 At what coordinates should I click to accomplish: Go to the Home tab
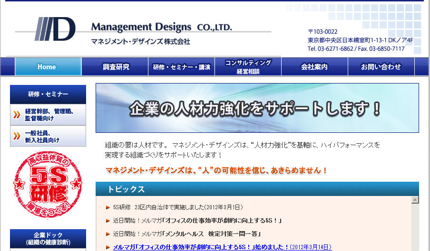(x=48, y=66)
